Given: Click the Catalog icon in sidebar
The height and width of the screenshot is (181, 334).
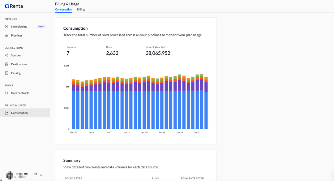Looking at the screenshot, I should pyautogui.click(x=7, y=73).
